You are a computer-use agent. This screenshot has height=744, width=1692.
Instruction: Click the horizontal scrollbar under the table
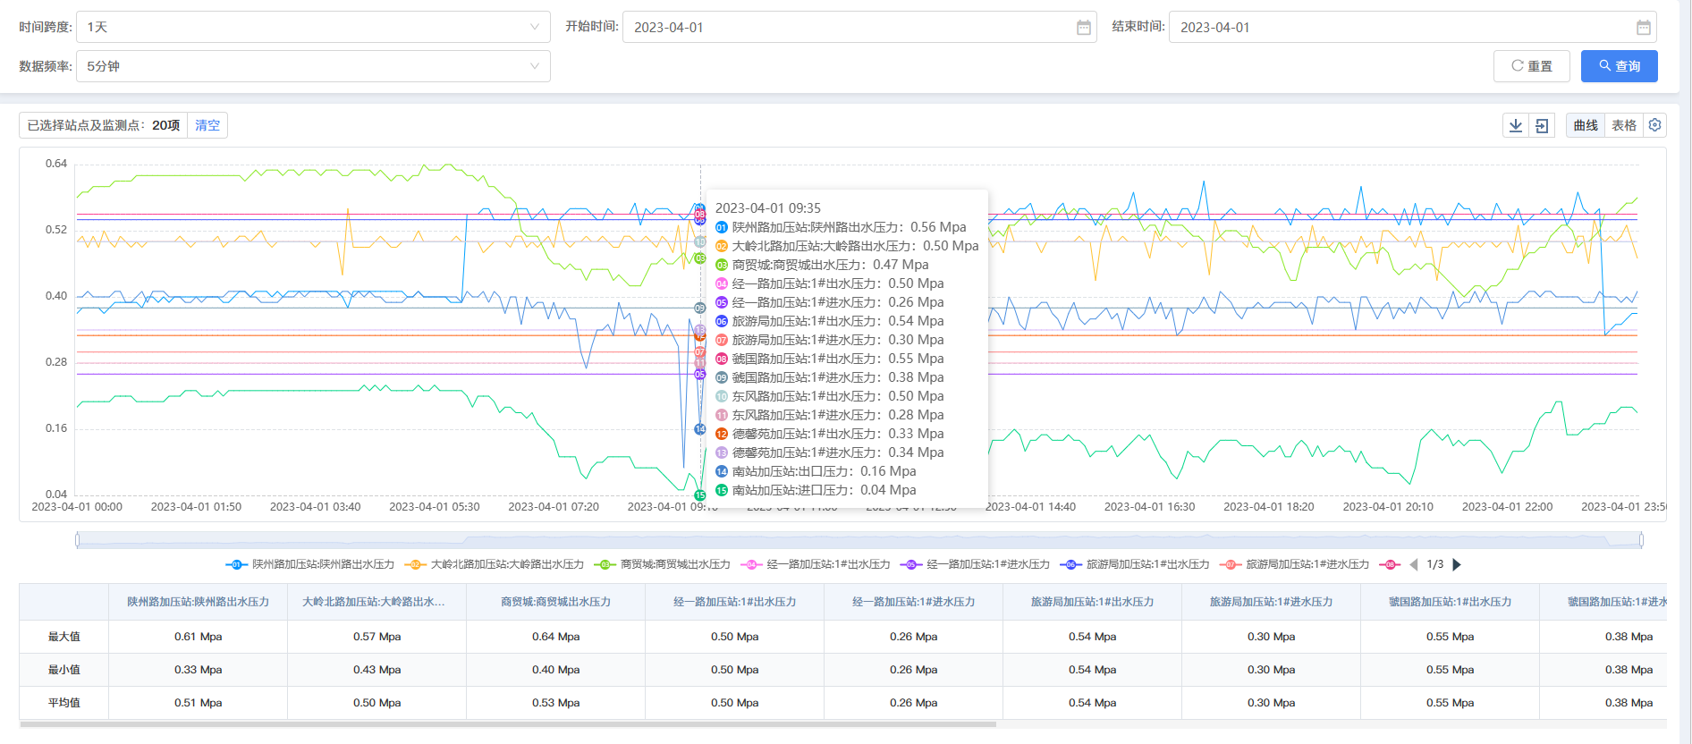[x=508, y=724]
